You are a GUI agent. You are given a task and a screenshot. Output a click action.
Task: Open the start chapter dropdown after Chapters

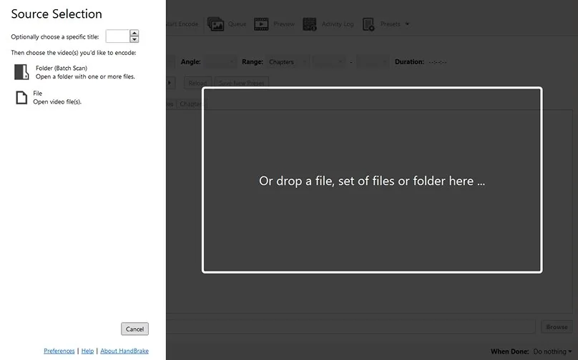[x=329, y=62]
